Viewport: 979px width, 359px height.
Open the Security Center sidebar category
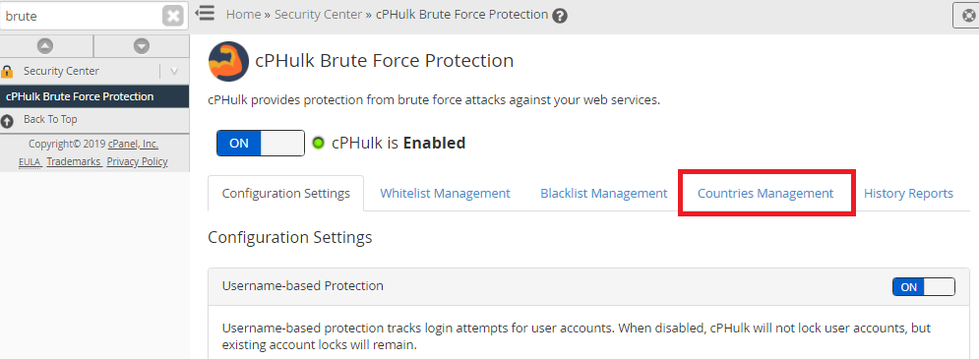[61, 71]
